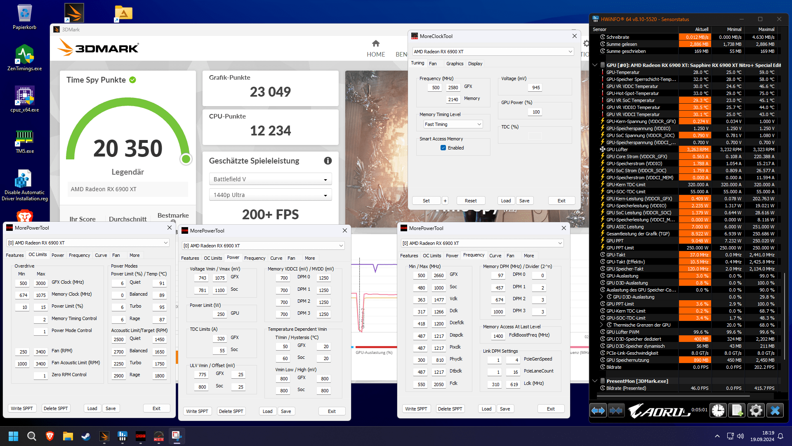Switch to MorePowerTool taskbar icon

point(141,436)
